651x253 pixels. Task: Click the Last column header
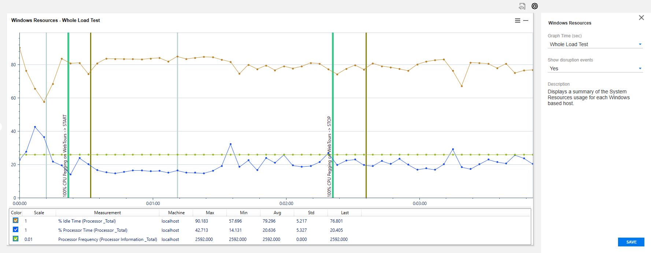pyautogui.click(x=345, y=213)
